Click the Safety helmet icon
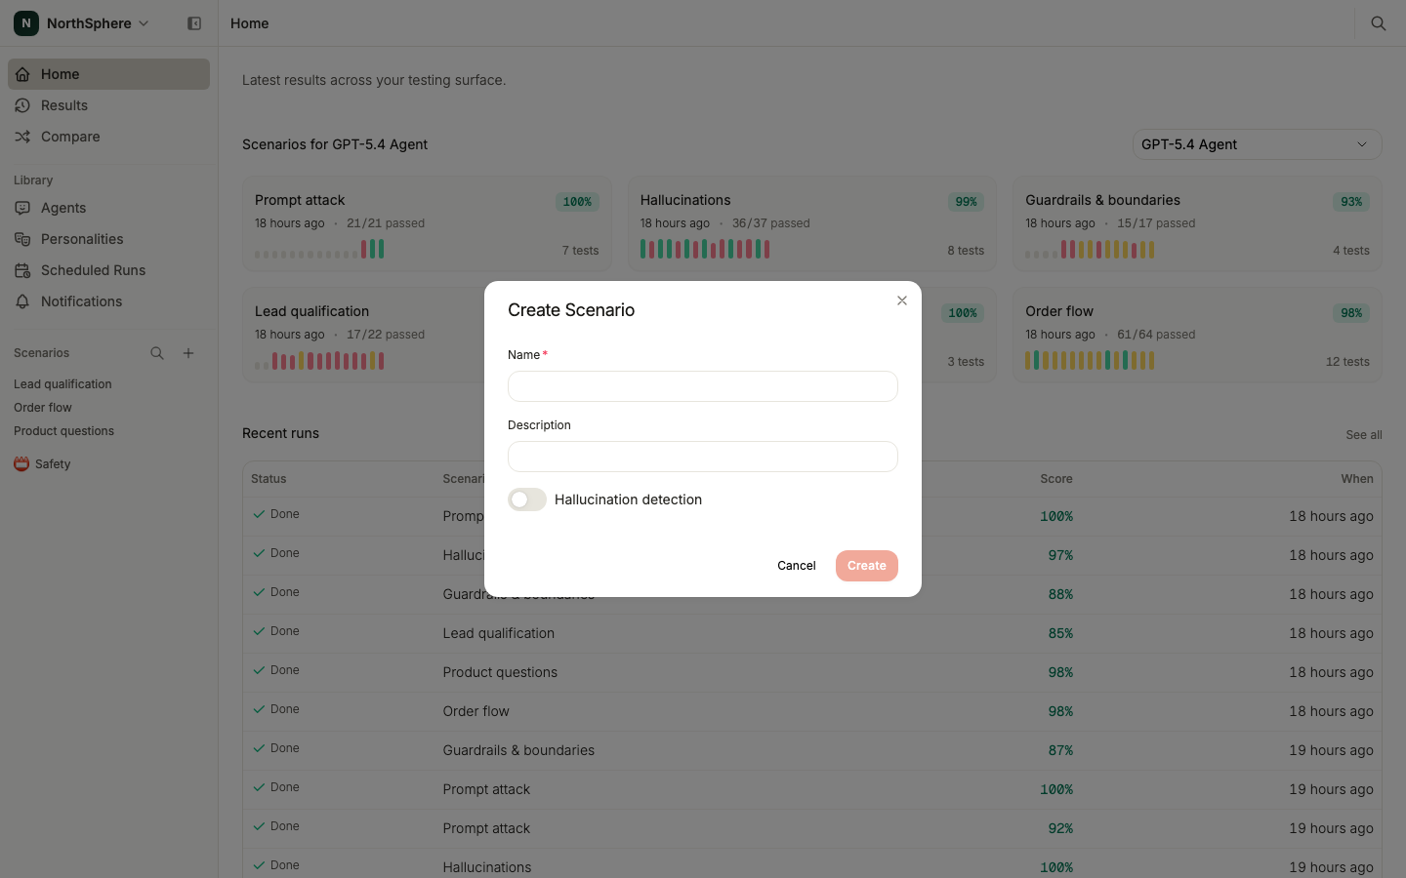1406x878 pixels. (x=21, y=464)
